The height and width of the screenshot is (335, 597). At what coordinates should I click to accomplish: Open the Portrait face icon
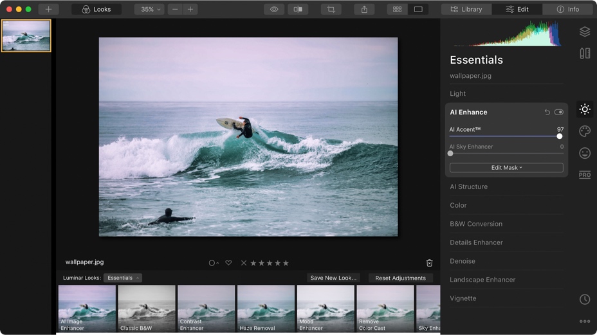coord(585,153)
